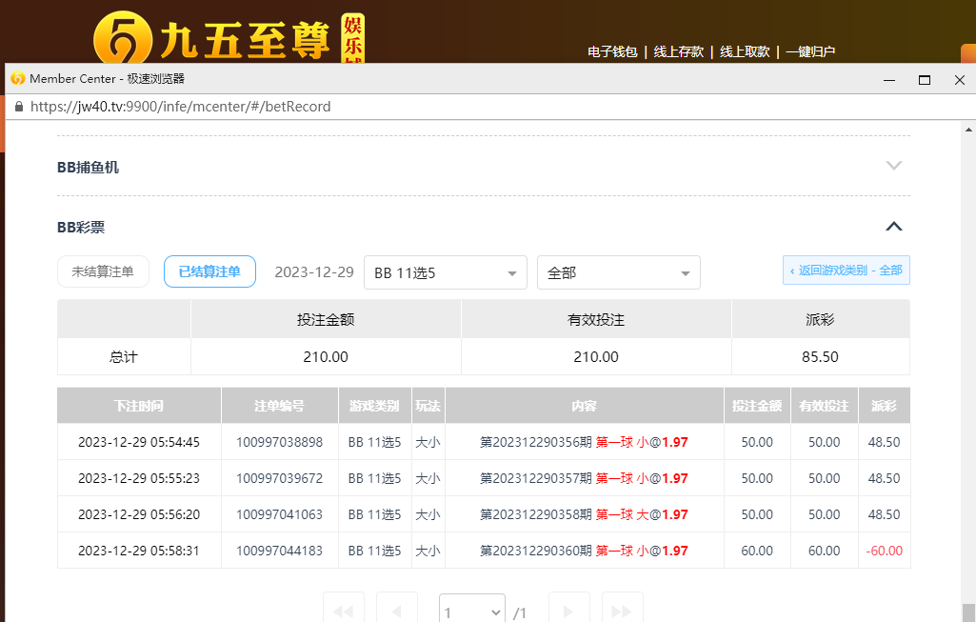This screenshot has height=622, width=976.
Task: Click content of period 202312290358
Action: coord(584,514)
